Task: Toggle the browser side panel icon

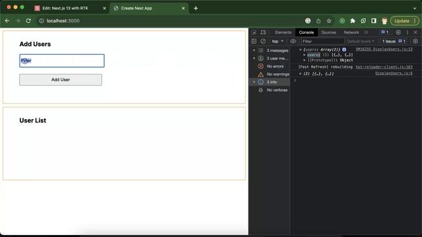Action: click(374, 20)
